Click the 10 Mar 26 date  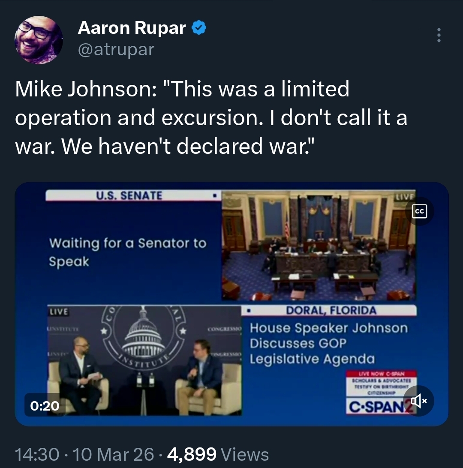(114, 454)
